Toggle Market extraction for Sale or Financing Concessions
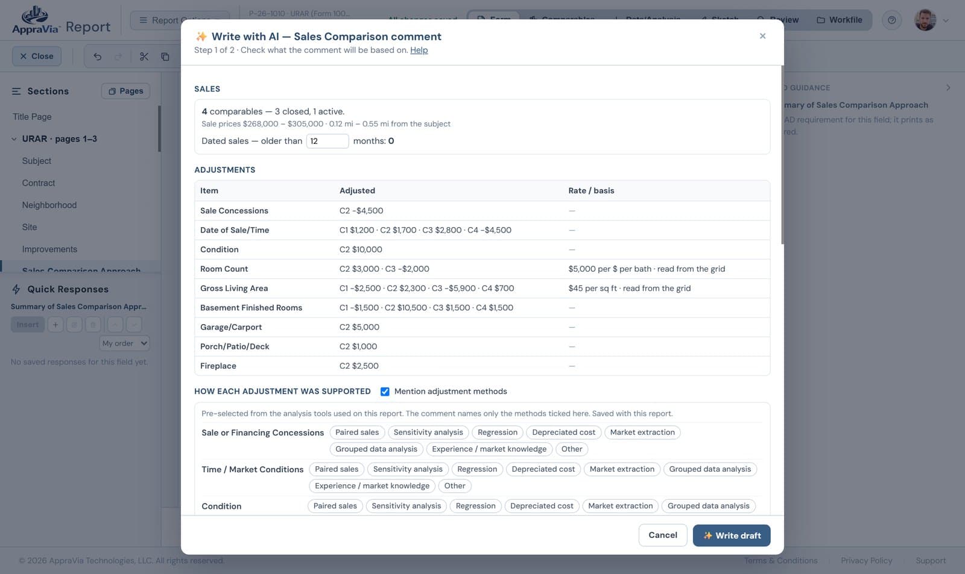Viewport: 965px width, 574px height. pyautogui.click(x=642, y=432)
